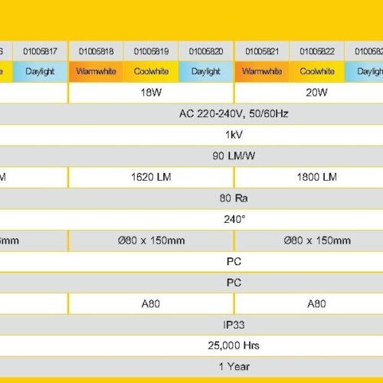Click A80 in the 20W column
Image resolution: width=383 pixels, height=383 pixels.
(x=316, y=304)
